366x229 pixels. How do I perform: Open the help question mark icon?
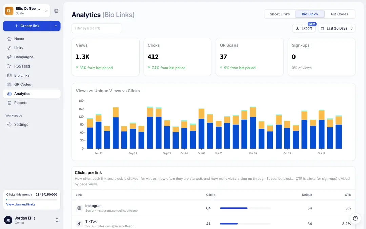click(355, 218)
